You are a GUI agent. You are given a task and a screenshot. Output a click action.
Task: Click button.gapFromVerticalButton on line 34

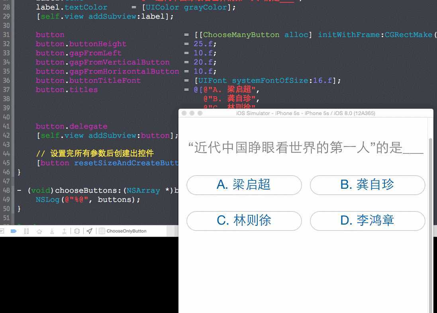click(102, 62)
